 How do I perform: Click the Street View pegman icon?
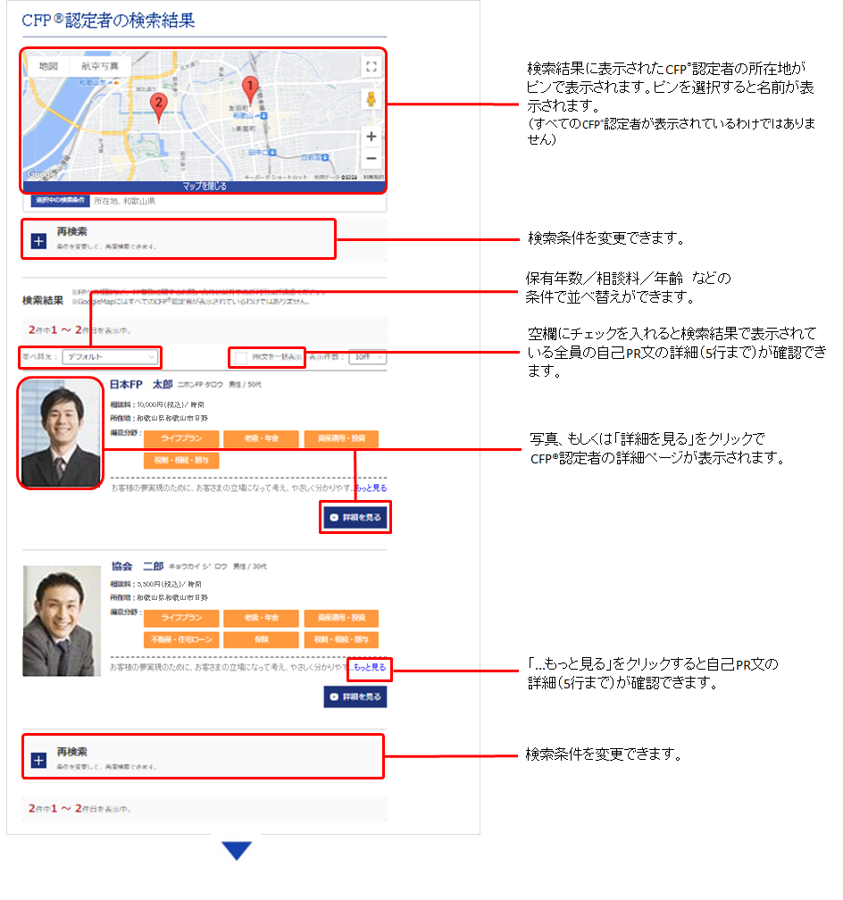tap(371, 98)
